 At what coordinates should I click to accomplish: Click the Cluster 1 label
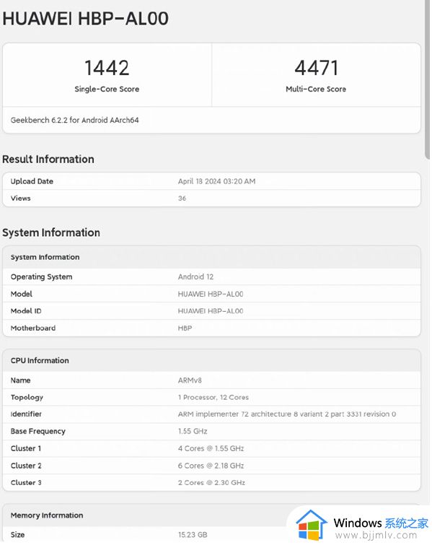click(26, 448)
